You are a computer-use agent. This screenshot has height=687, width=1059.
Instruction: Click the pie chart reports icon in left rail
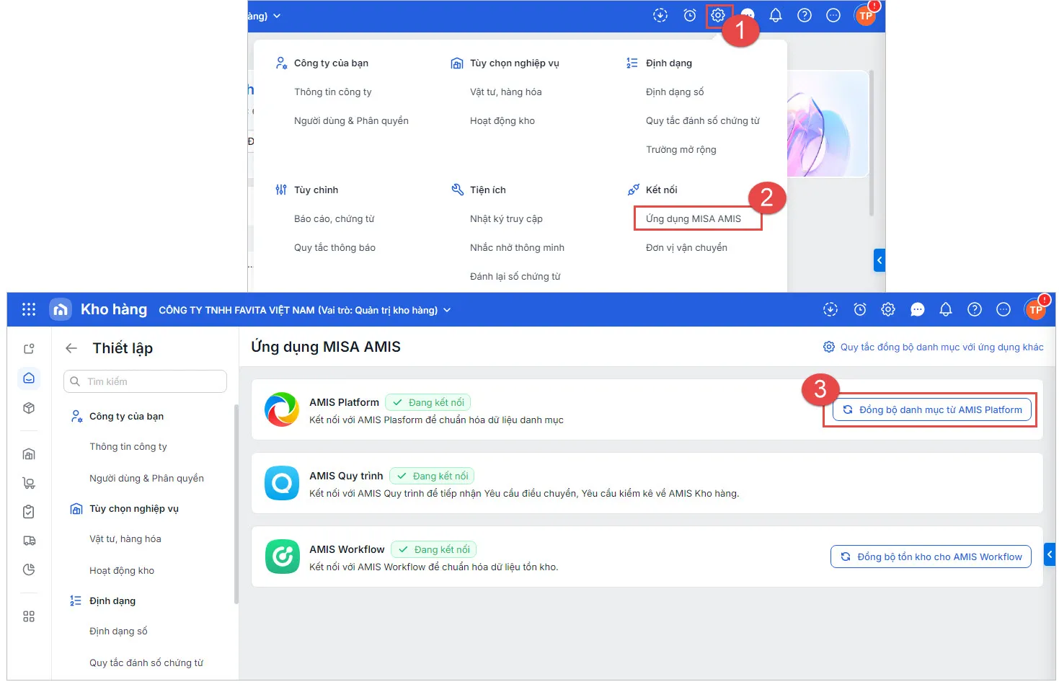point(29,569)
